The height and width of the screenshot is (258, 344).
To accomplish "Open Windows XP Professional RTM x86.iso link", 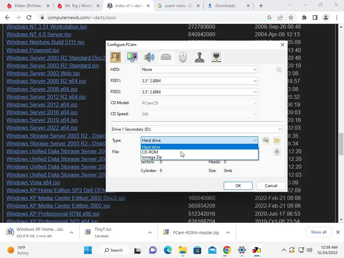I will 53,214.
